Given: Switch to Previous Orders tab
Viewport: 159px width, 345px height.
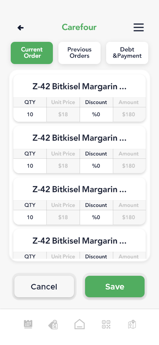Looking at the screenshot, I should click(x=79, y=53).
